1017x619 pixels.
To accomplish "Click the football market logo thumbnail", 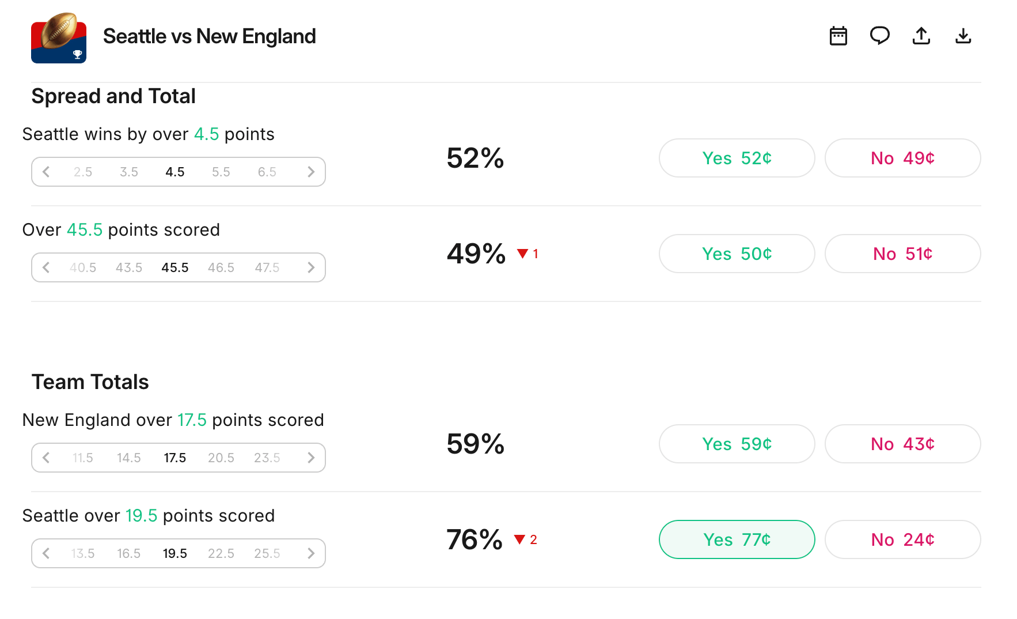I will pyautogui.click(x=59, y=38).
